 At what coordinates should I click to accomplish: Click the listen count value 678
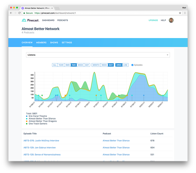click(152, 141)
